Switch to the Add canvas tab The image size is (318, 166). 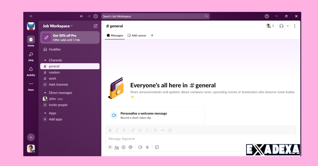click(x=137, y=35)
